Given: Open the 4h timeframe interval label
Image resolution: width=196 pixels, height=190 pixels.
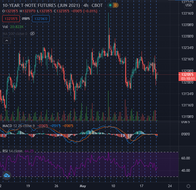Looking at the screenshot, I should (86, 5).
